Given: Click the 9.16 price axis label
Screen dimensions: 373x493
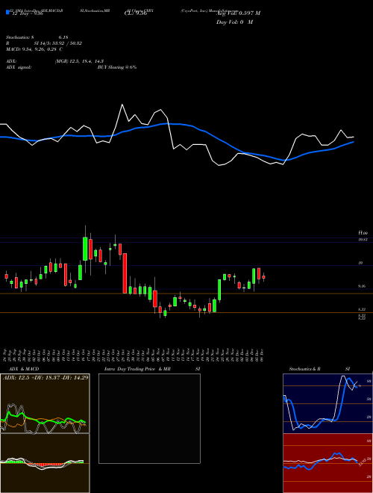Looking at the screenshot, I should pos(362,286).
